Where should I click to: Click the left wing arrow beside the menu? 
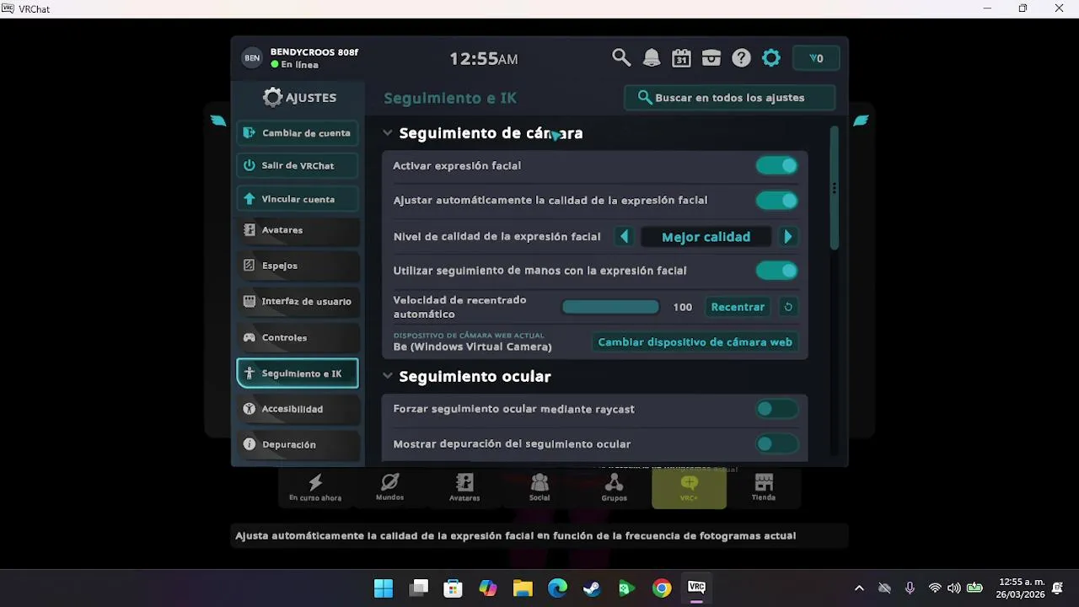click(x=218, y=121)
